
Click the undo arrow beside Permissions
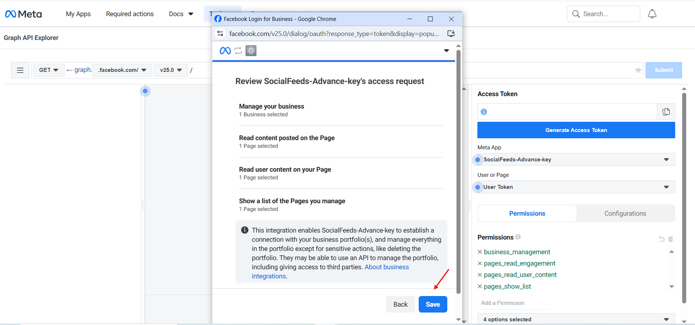point(662,239)
